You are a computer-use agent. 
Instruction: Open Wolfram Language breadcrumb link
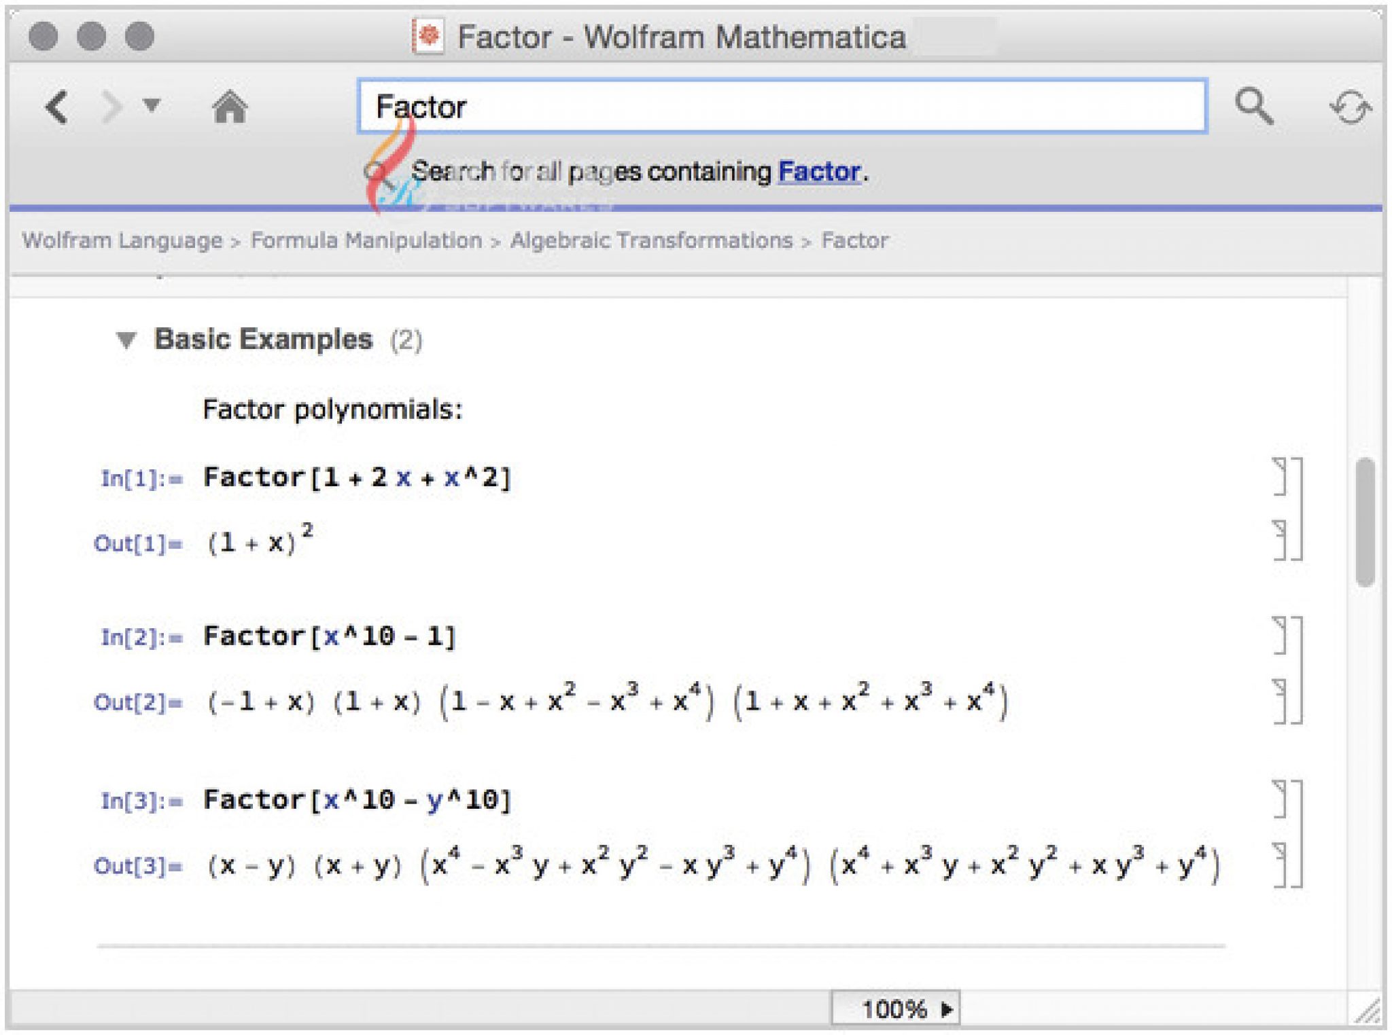[x=122, y=240]
